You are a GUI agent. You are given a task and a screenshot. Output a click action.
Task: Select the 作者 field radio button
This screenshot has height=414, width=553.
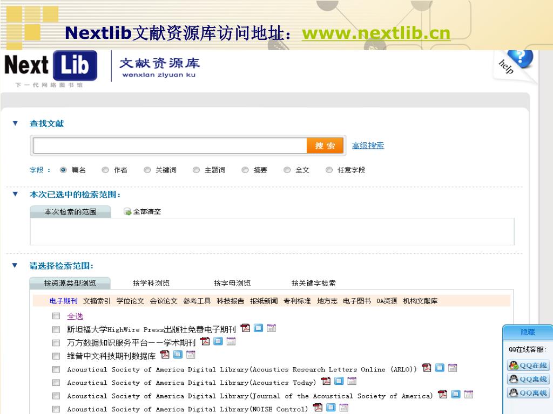click(x=105, y=170)
